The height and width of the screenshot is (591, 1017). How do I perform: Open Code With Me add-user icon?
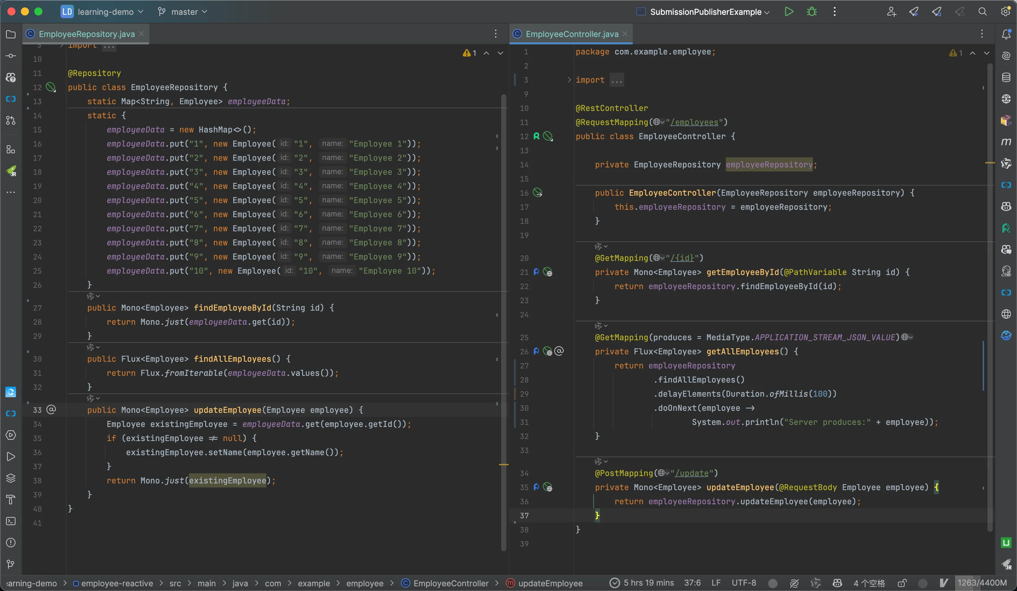pyautogui.click(x=891, y=12)
